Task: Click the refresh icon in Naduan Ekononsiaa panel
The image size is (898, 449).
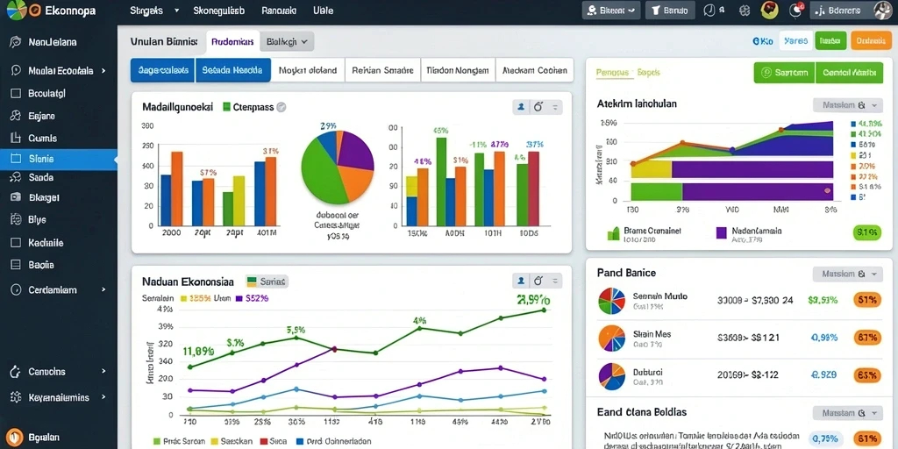Action: pos(538,281)
